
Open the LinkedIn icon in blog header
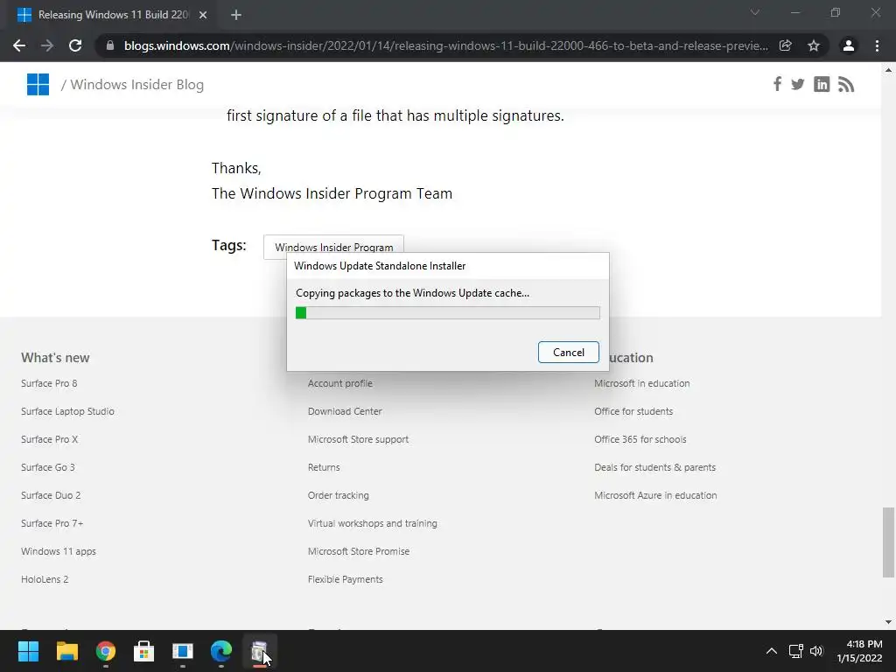click(x=822, y=85)
